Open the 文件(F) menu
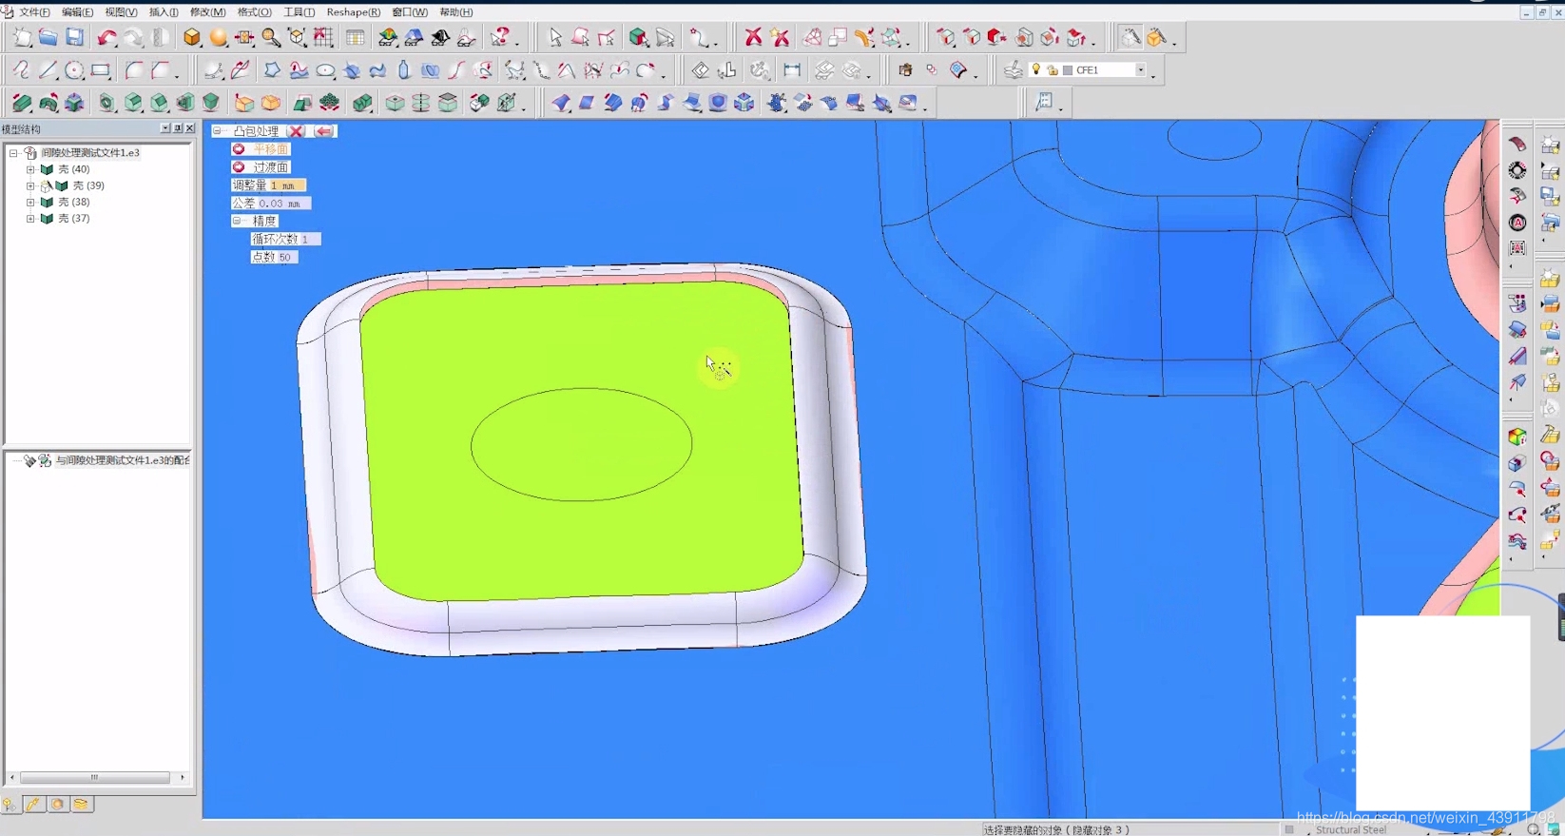This screenshot has width=1565, height=836. [34, 12]
